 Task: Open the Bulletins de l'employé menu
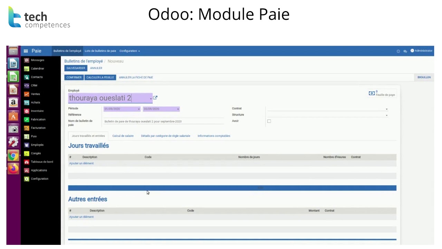pyautogui.click(x=67, y=51)
